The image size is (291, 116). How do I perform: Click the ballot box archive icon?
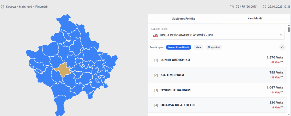(x=232, y=7)
